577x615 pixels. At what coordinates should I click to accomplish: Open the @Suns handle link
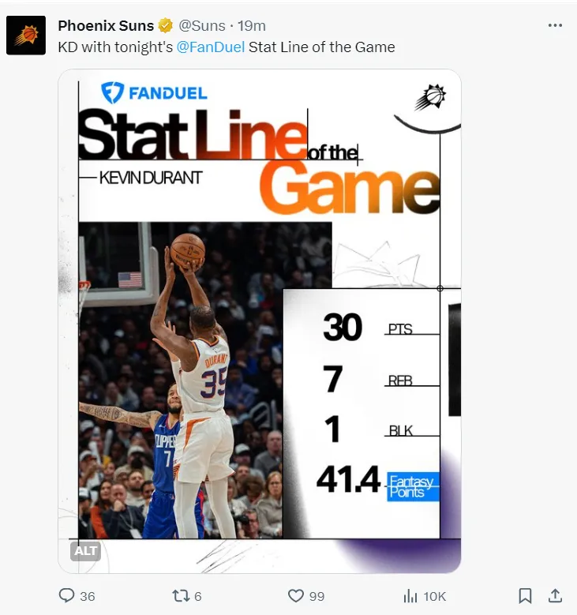coord(202,26)
